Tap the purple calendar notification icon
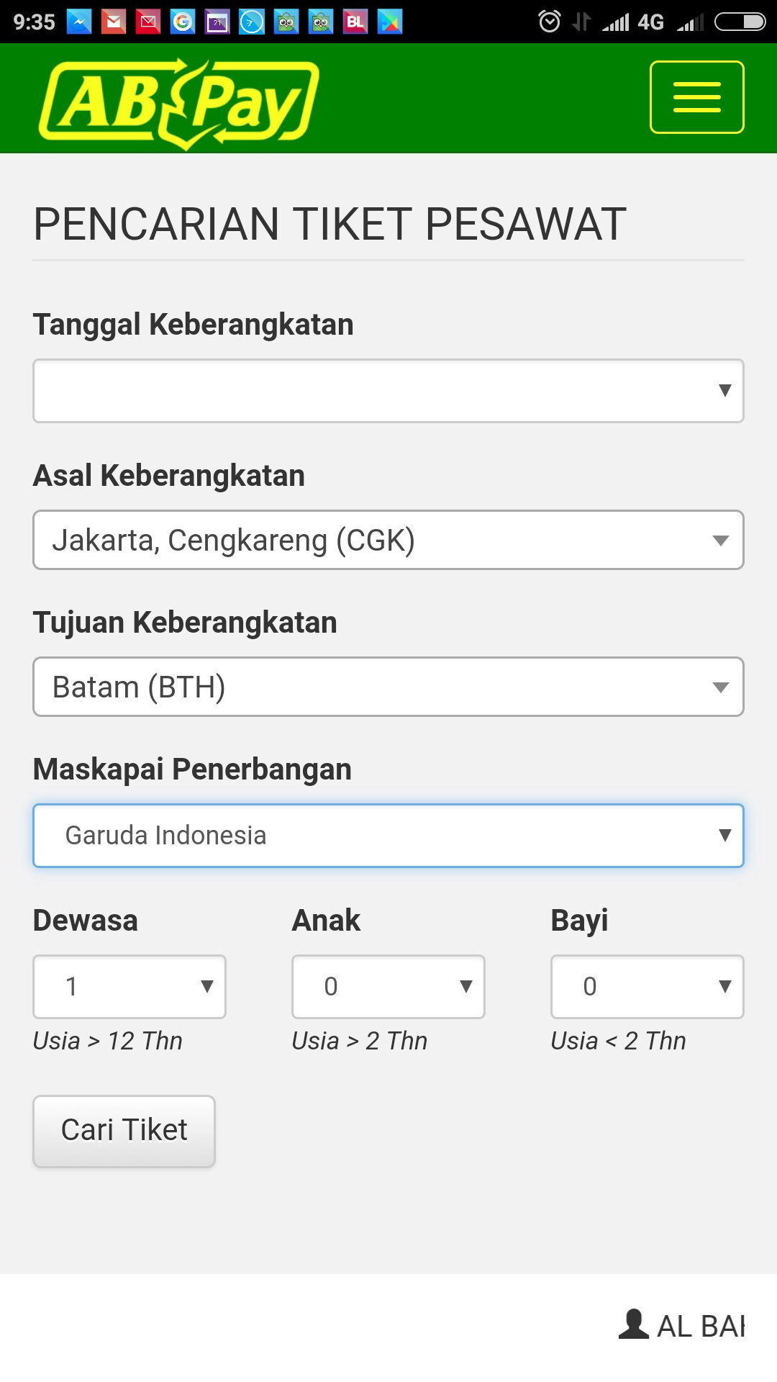 point(217,22)
